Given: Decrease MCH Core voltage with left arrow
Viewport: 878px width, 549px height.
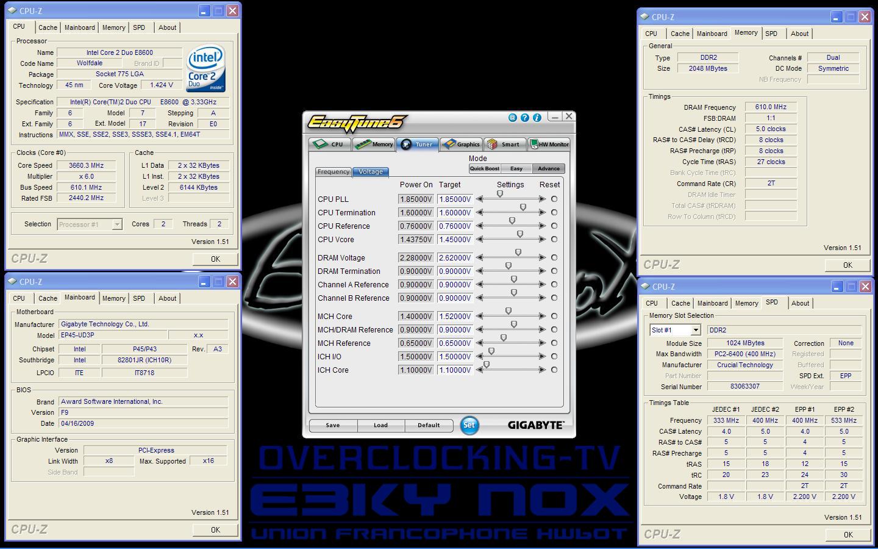Looking at the screenshot, I should pyautogui.click(x=479, y=316).
